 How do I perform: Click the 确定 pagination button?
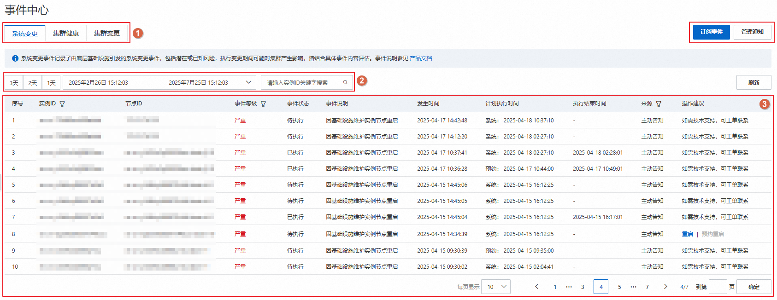point(754,287)
